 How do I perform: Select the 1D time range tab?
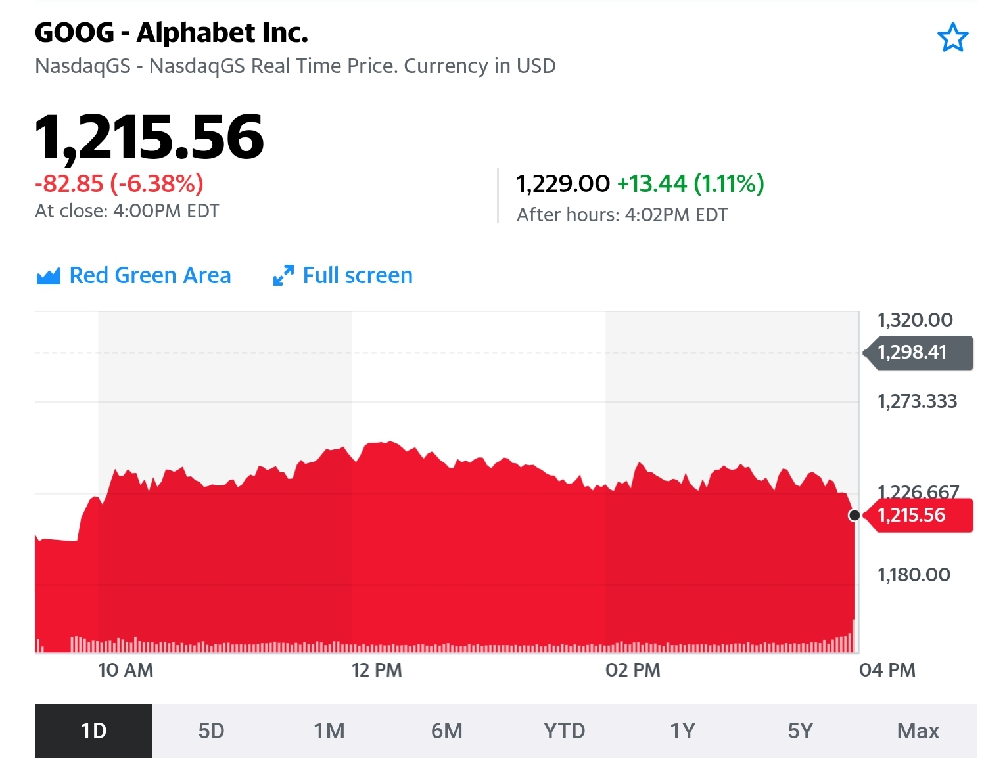click(93, 731)
